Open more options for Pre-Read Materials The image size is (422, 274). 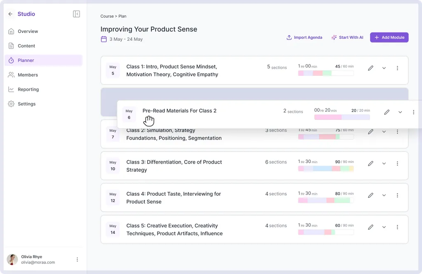pos(413,112)
